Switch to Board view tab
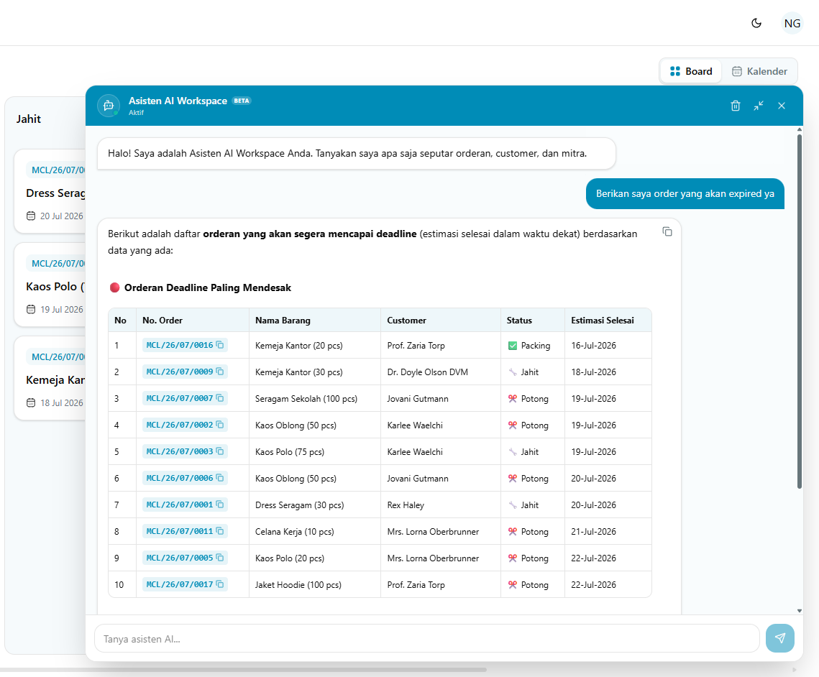Screen dimensions: 819x677 click(691, 72)
